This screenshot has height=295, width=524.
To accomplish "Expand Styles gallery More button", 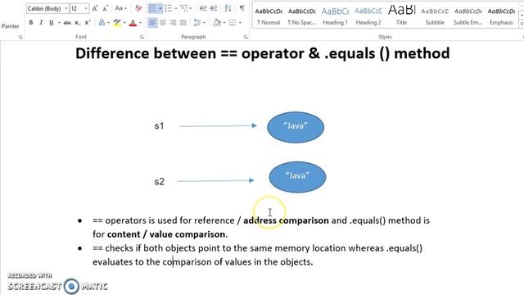I will (522, 24).
